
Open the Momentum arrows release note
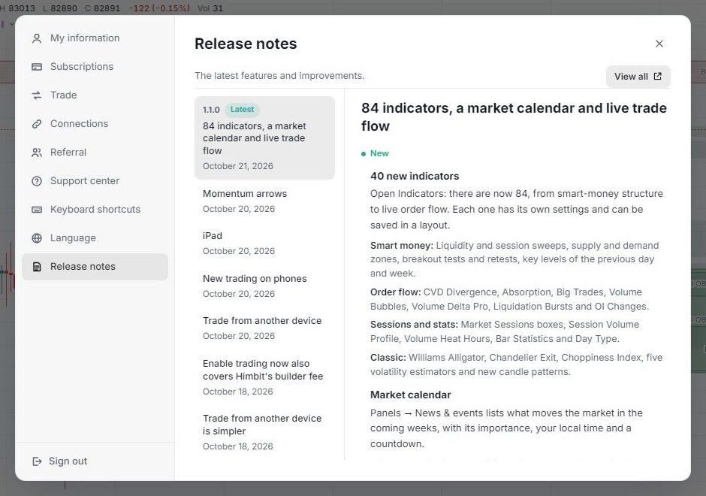[x=264, y=201]
